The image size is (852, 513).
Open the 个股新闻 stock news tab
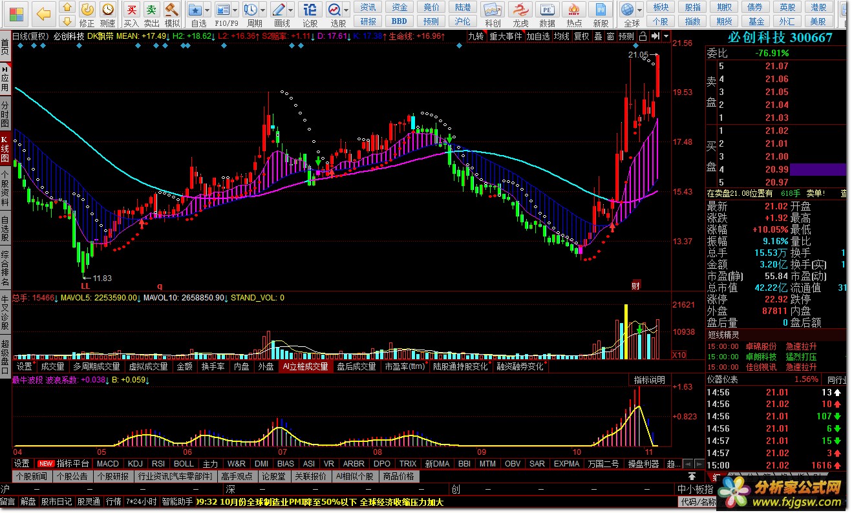31,476
